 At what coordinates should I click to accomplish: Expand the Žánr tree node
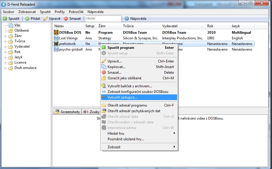5,36
